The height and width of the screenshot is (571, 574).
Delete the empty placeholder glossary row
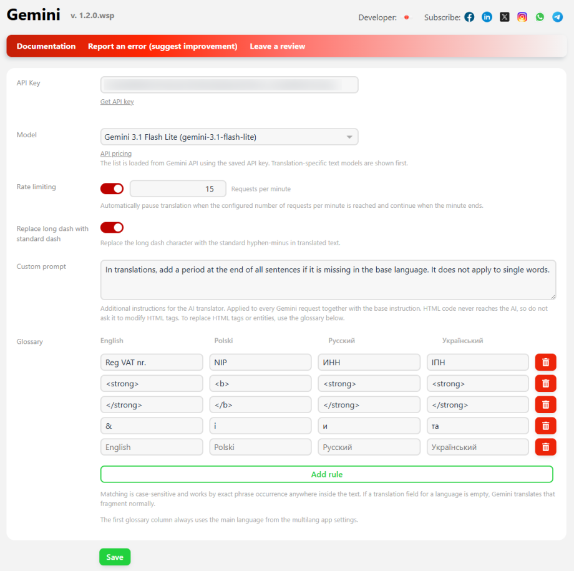click(545, 447)
